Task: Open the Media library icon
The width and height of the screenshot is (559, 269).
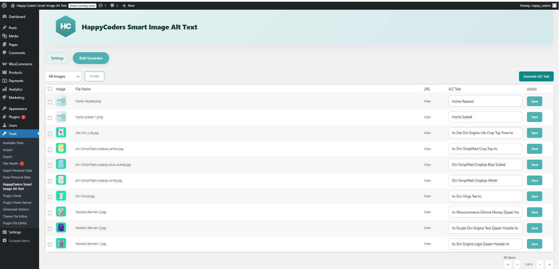Action: (4, 36)
